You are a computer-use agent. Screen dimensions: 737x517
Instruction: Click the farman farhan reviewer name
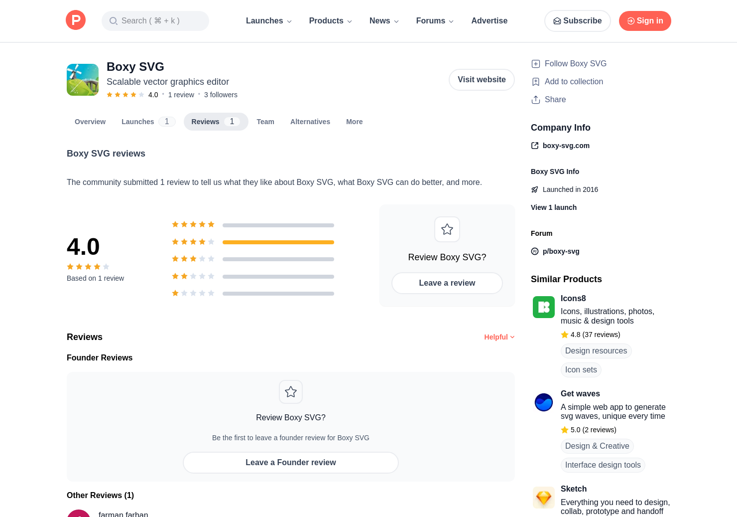coord(123,514)
